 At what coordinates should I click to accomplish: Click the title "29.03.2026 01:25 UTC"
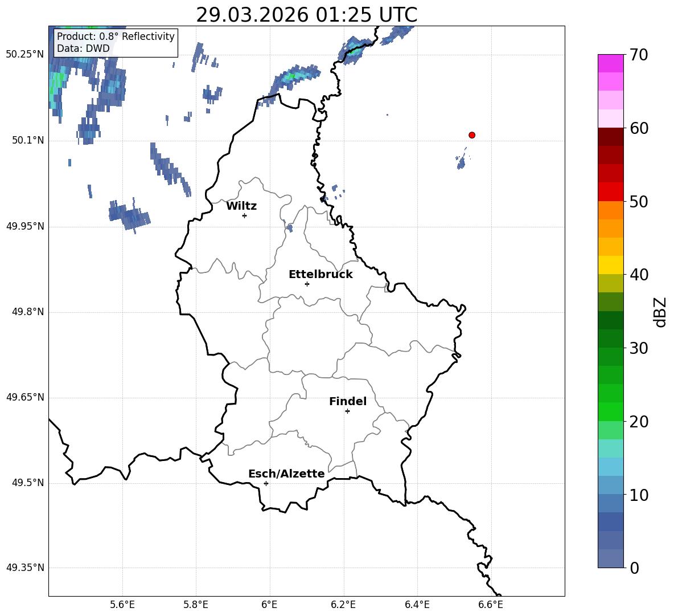click(x=306, y=15)
